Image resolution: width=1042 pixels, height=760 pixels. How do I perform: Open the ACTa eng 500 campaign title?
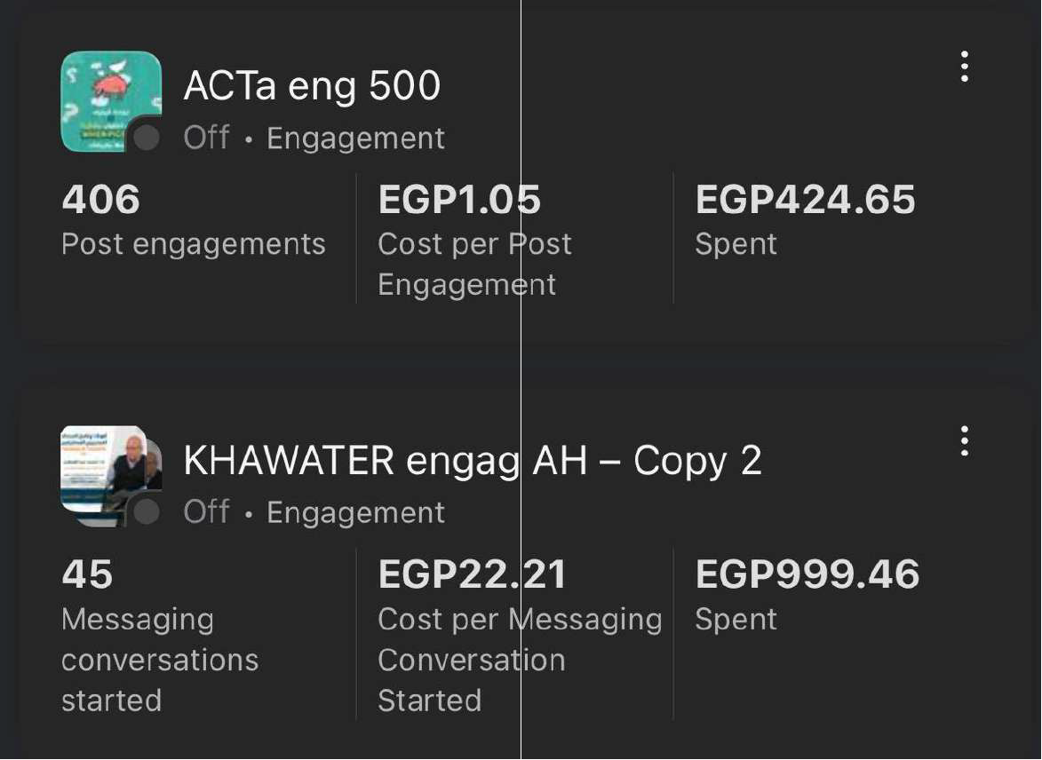pyautogui.click(x=312, y=86)
